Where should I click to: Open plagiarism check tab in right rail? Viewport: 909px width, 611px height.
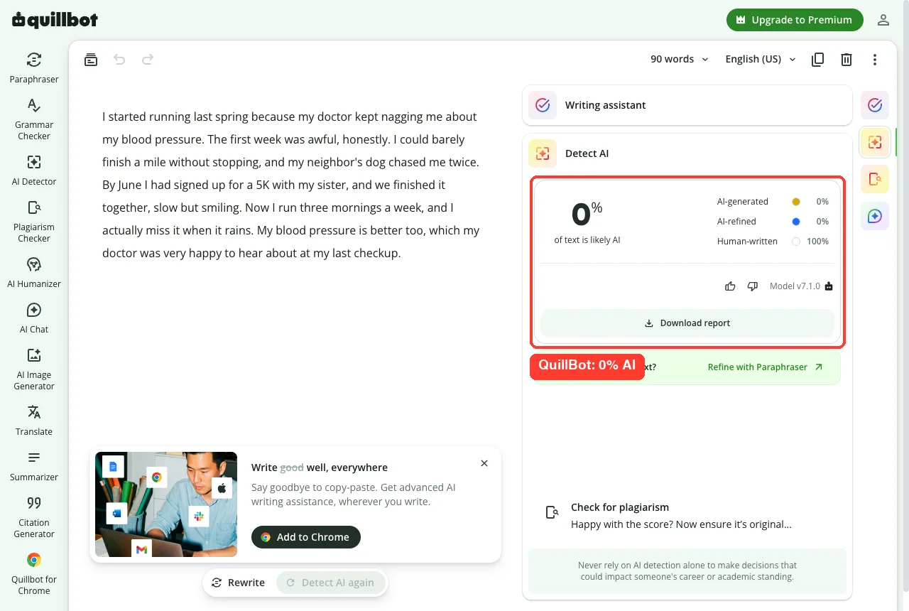pos(875,179)
